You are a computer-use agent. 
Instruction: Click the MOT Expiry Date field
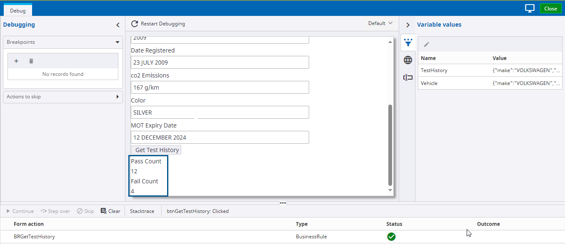click(220, 137)
